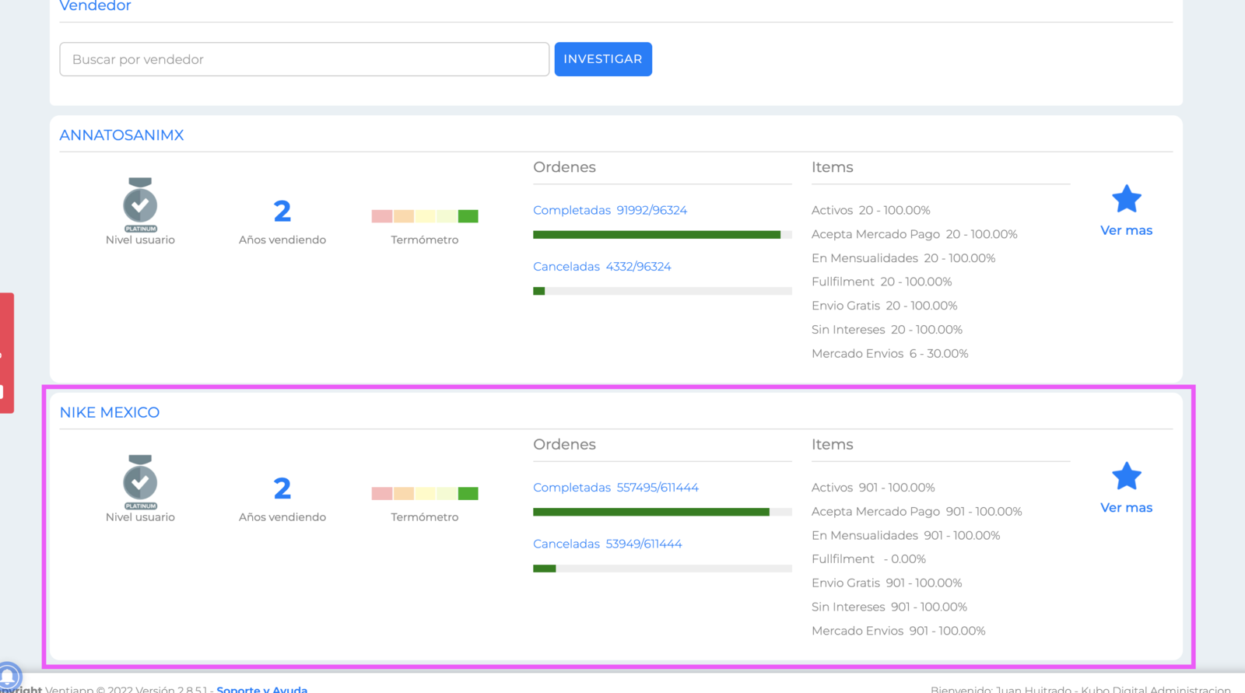Click the red side tab at left edge
1245x693 pixels.
pyautogui.click(x=7, y=352)
